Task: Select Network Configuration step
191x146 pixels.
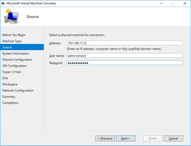Action: pos(18,90)
